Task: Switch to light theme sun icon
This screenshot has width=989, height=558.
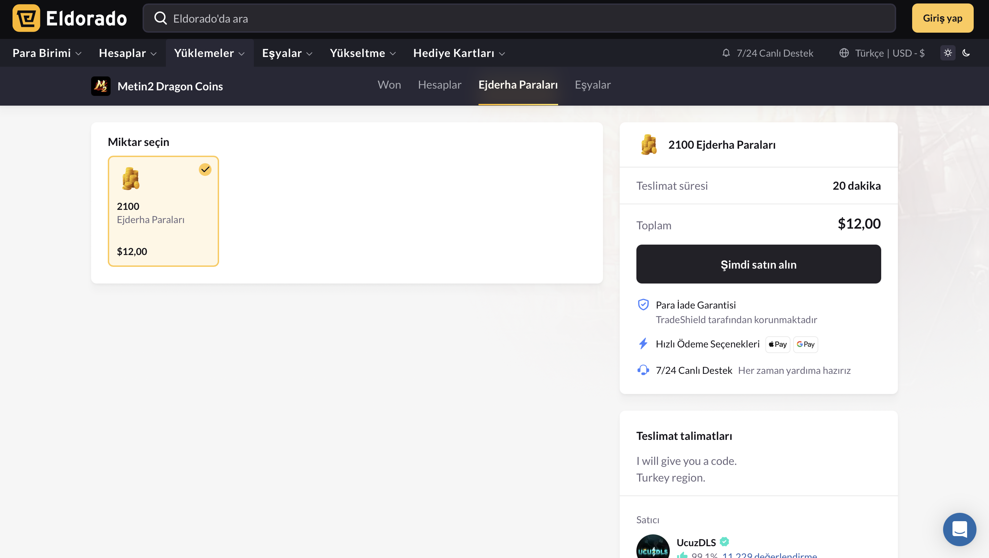Action: point(948,53)
